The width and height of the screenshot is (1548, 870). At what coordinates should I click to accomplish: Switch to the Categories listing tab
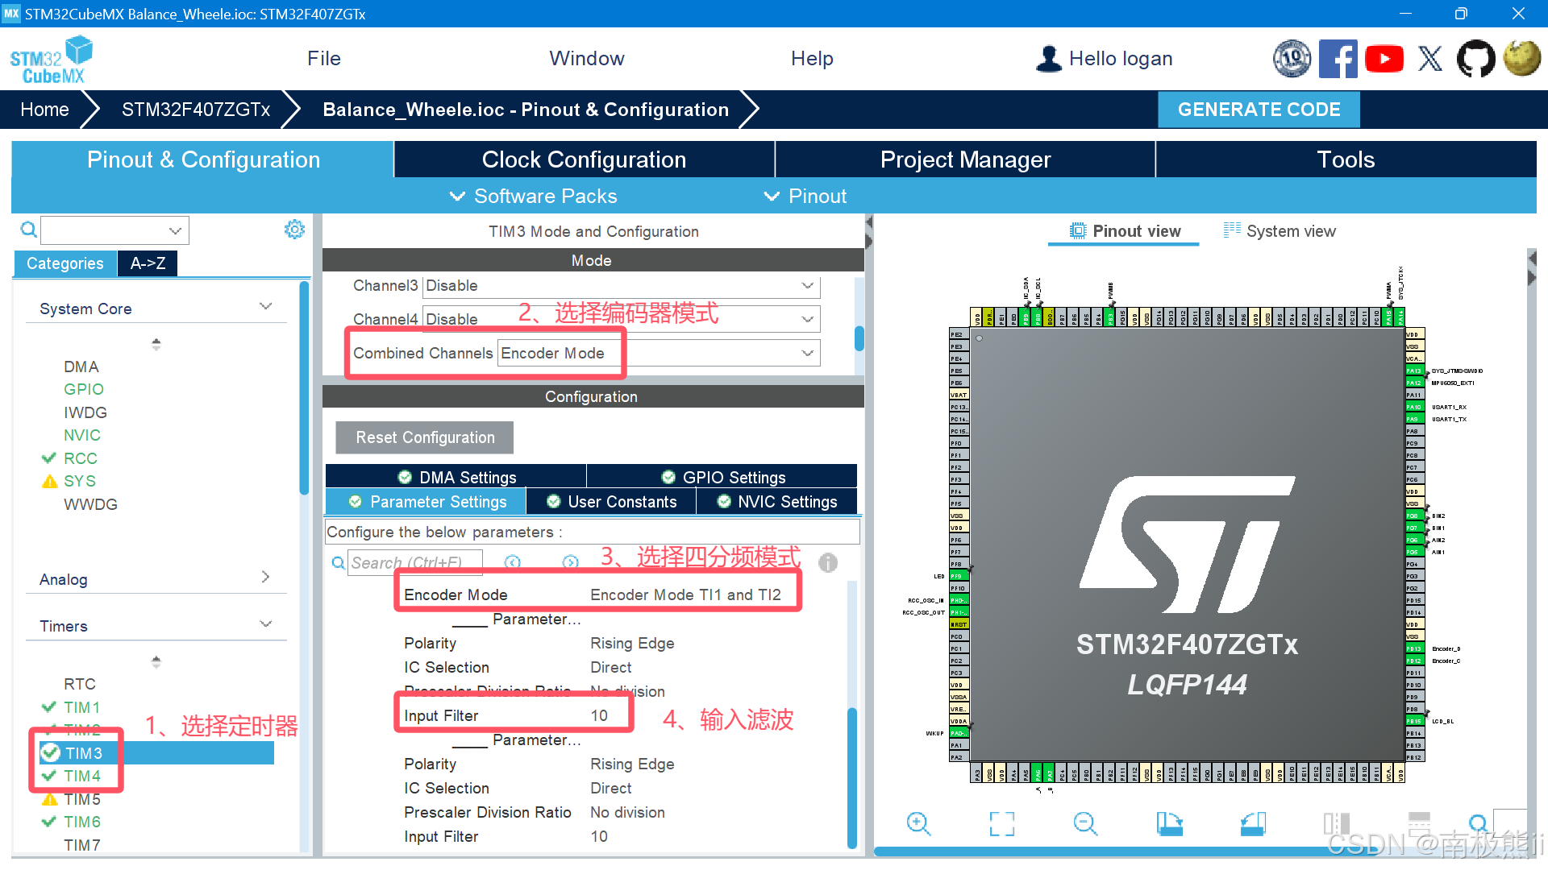[x=65, y=263]
